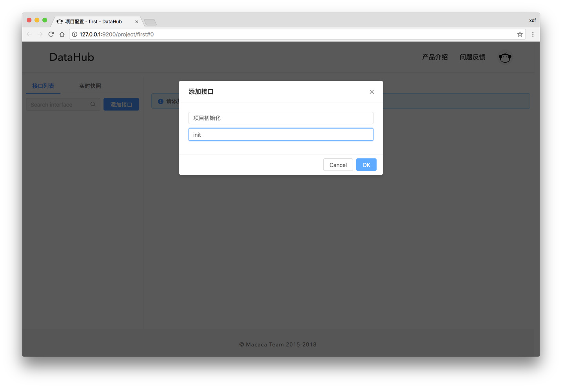Focus the 项目初始化 description field
The image size is (562, 388).
[x=281, y=118]
